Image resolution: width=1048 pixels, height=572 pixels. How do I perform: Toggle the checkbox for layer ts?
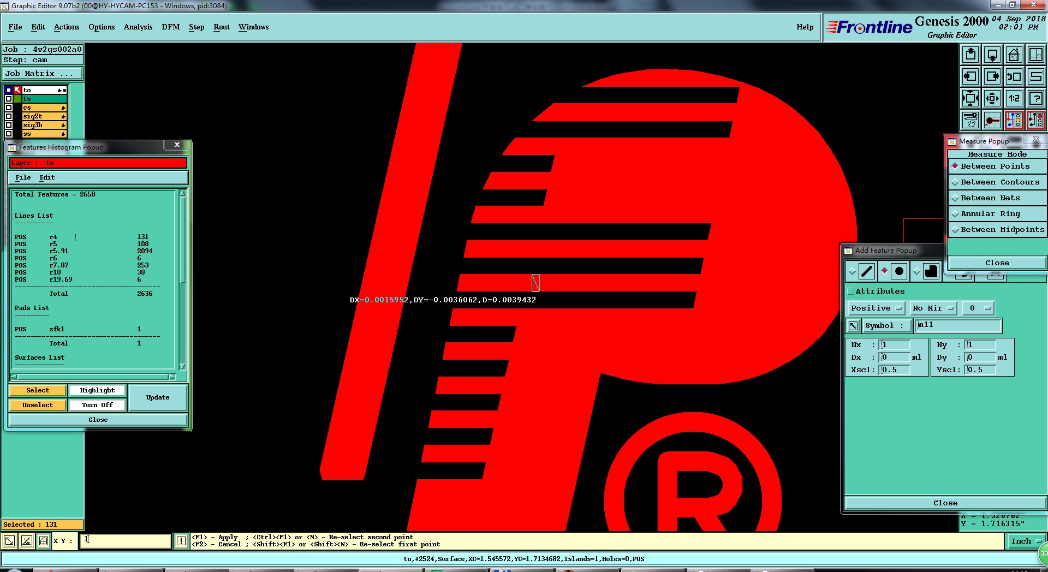tap(8, 99)
